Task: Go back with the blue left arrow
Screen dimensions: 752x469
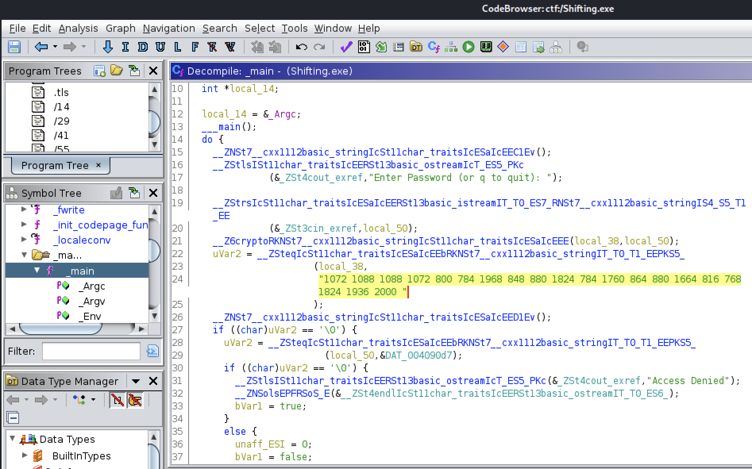Action: (x=41, y=47)
